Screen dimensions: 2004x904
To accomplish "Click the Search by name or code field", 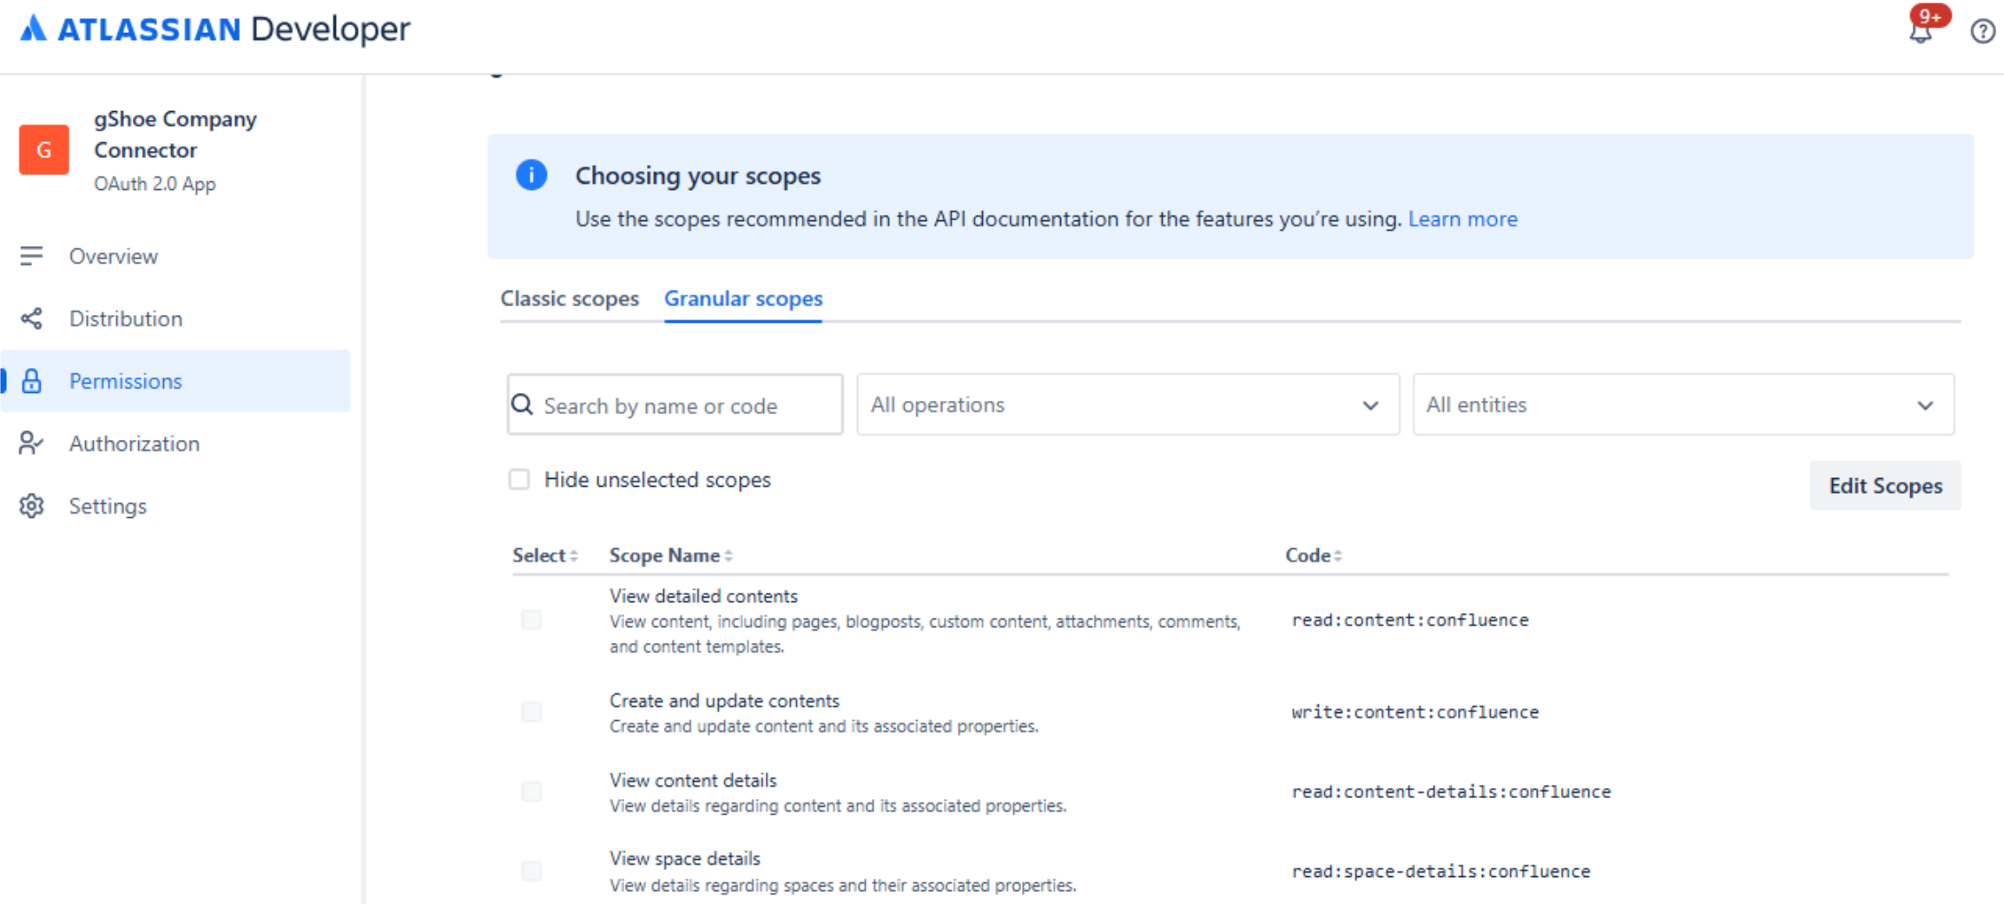I will 686,404.
